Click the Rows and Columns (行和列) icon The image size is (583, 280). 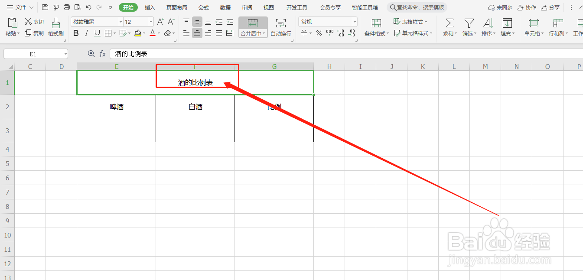(558, 23)
